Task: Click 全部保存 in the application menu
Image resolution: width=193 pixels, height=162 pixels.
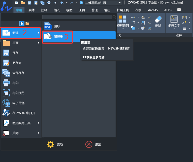Action: coord(21,73)
